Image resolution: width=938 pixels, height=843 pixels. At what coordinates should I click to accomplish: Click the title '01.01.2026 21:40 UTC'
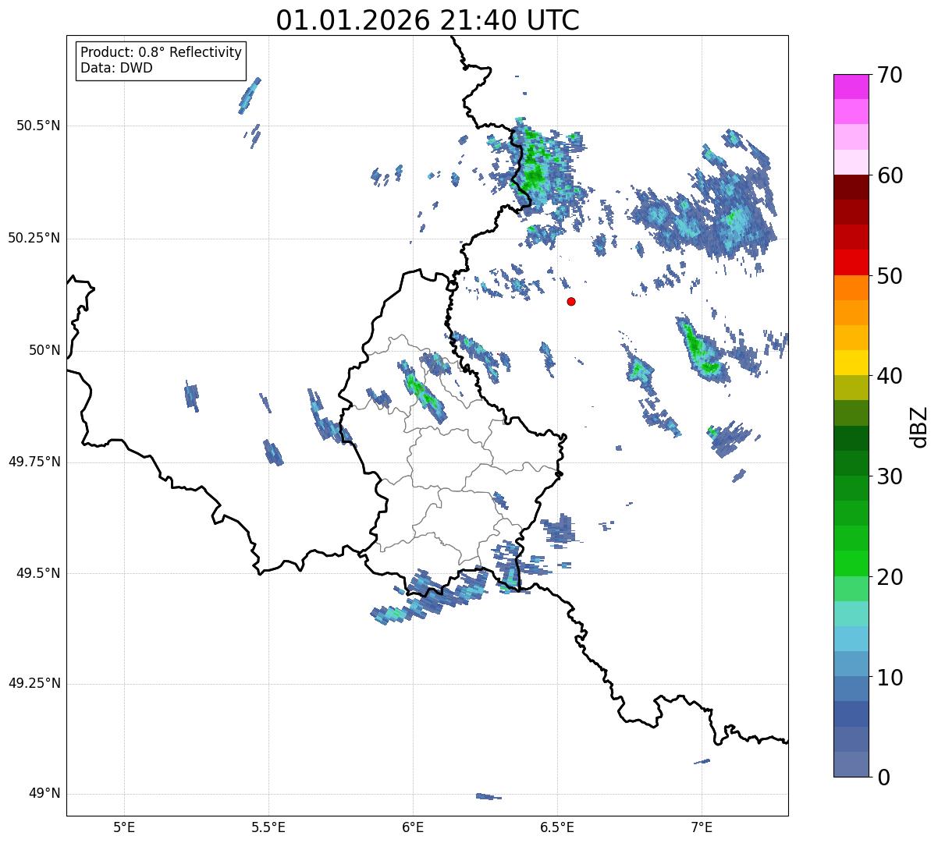428,20
